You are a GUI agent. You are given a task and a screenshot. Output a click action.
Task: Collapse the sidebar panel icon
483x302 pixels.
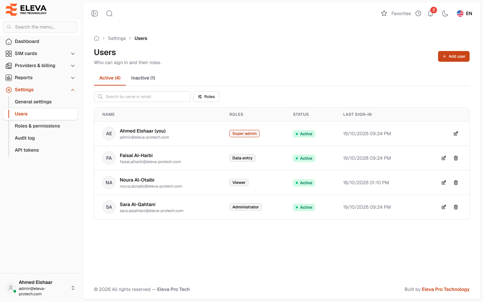95,13
